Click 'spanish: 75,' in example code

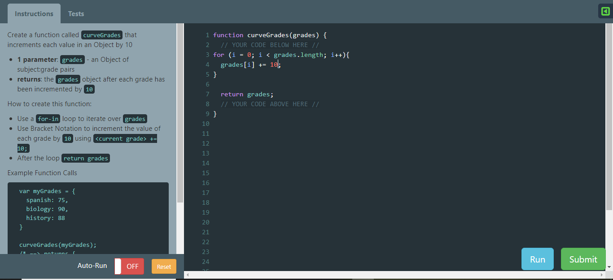47,200
